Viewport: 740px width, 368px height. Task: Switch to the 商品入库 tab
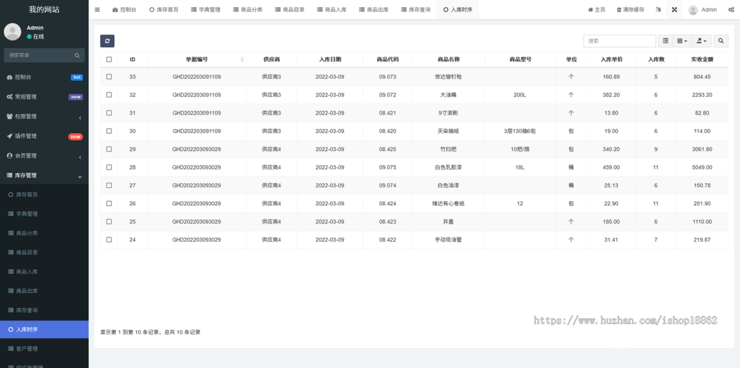[x=332, y=9]
